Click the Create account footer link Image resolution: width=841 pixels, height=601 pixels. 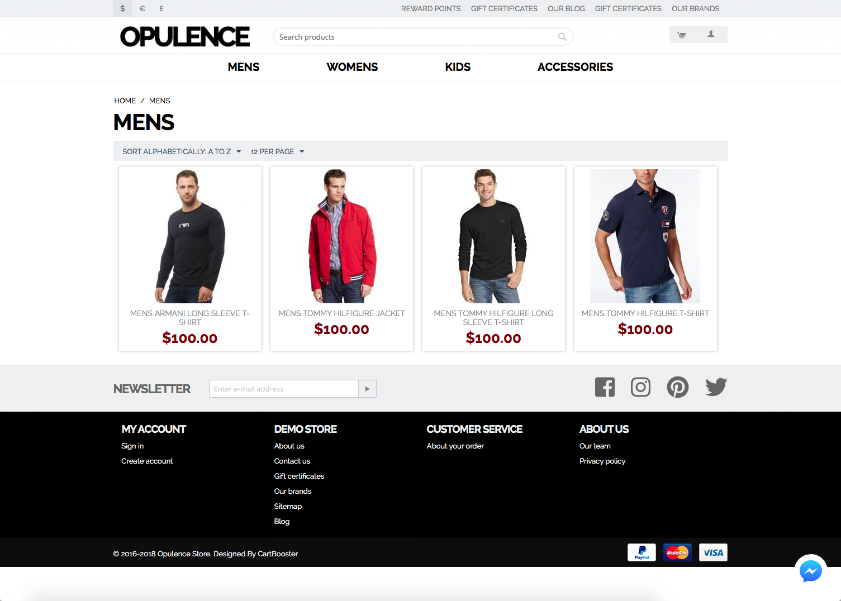147,461
